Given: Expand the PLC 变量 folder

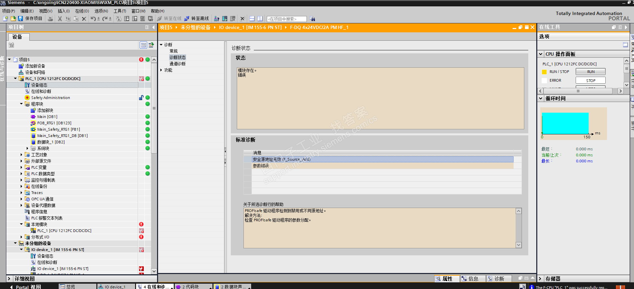Looking at the screenshot, I should [21, 167].
